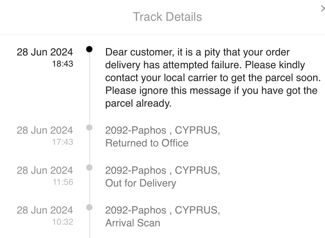Click the Track Details heading

coord(167,17)
